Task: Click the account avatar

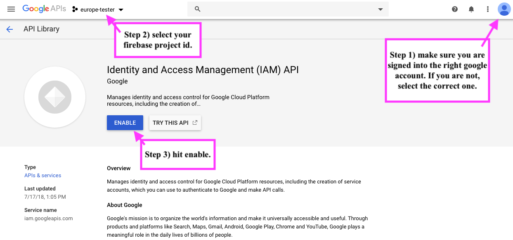Action: tap(504, 9)
